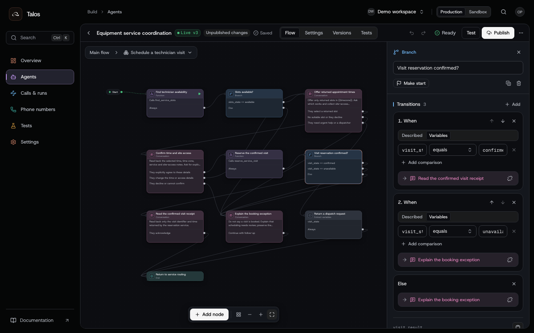Move transition 1 down with arrow
This screenshot has width=534, height=333.
(503, 121)
